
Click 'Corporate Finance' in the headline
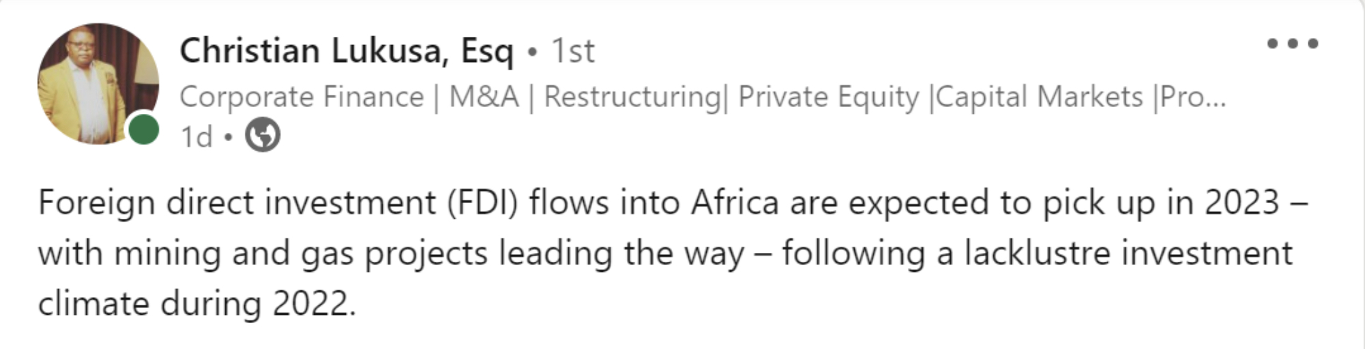(302, 97)
